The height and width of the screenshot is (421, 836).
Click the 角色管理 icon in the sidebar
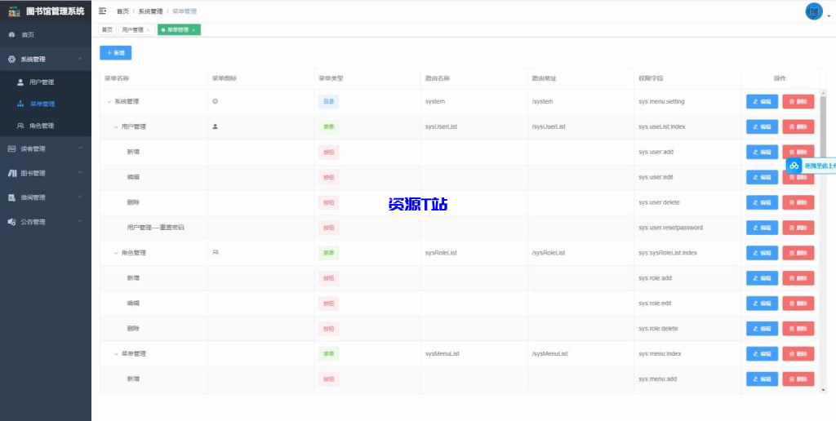pos(20,126)
